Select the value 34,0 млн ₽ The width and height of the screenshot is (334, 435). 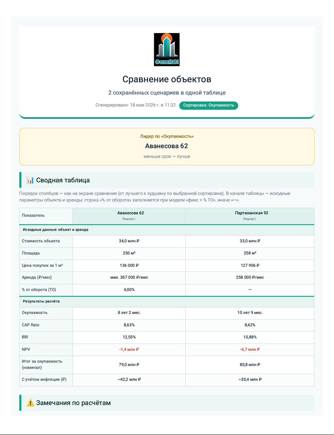(129, 241)
